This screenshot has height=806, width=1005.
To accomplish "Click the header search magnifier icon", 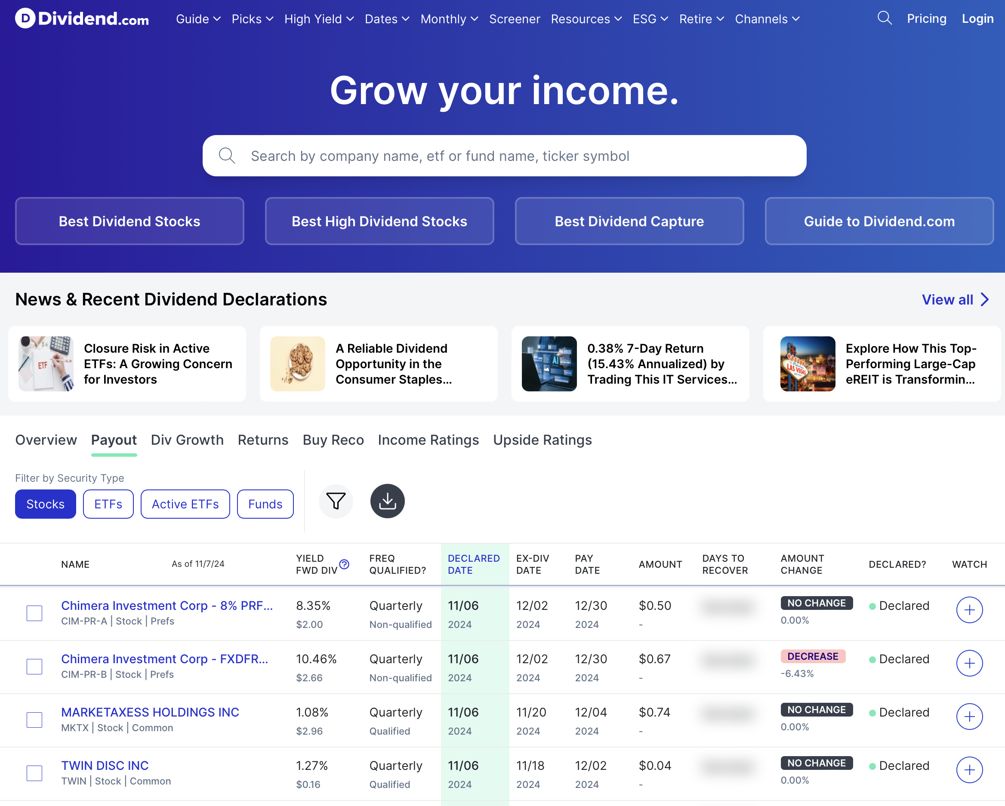I will click(884, 18).
